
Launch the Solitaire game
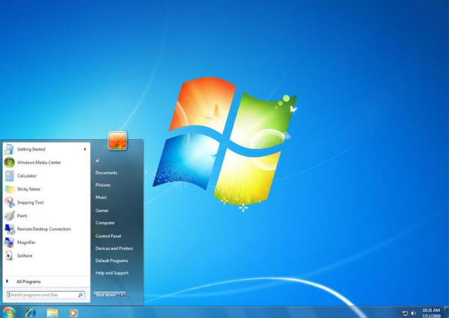pos(46,256)
